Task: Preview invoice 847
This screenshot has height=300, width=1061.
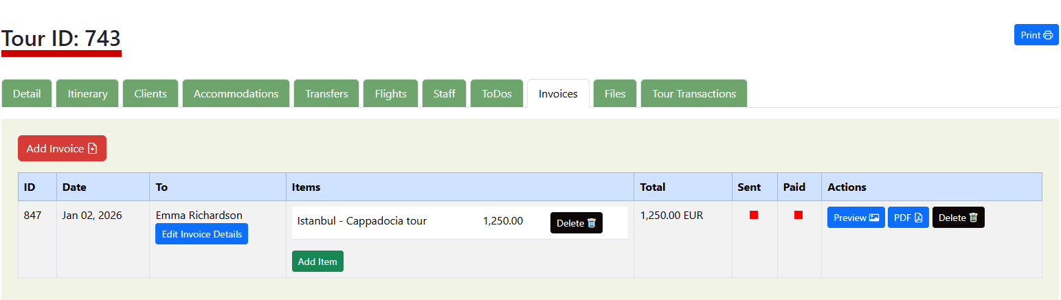Action: coord(856,218)
